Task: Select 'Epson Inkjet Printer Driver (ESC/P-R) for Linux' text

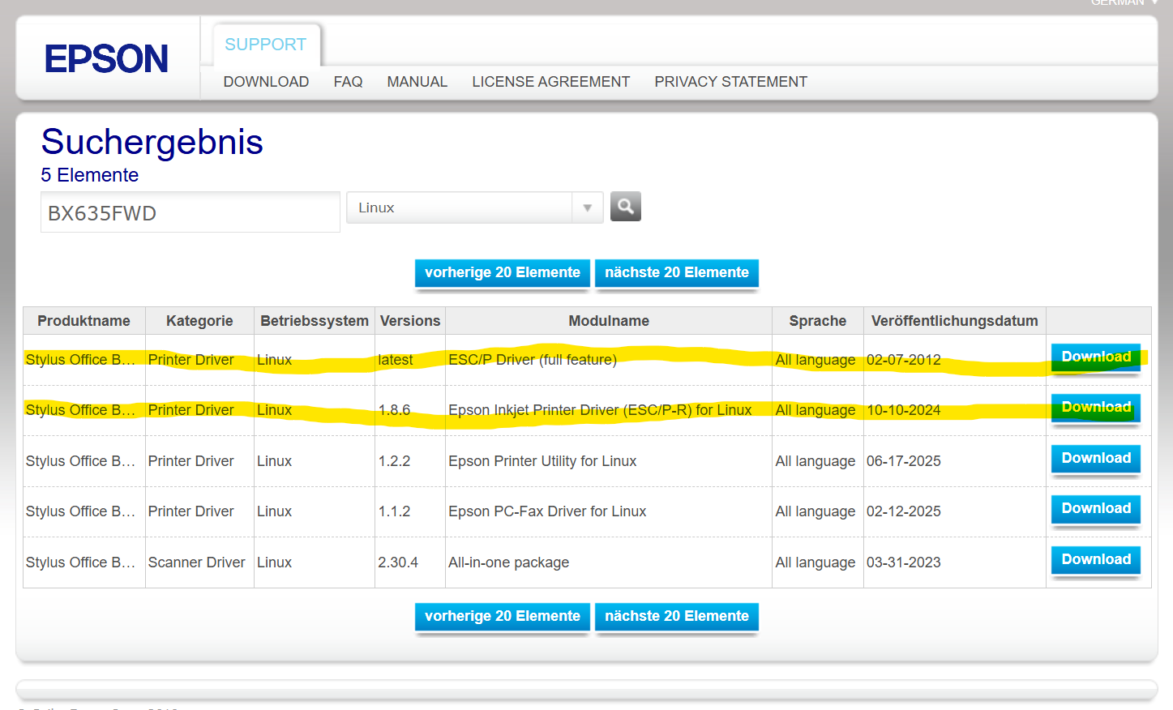Action: point(600,410)
